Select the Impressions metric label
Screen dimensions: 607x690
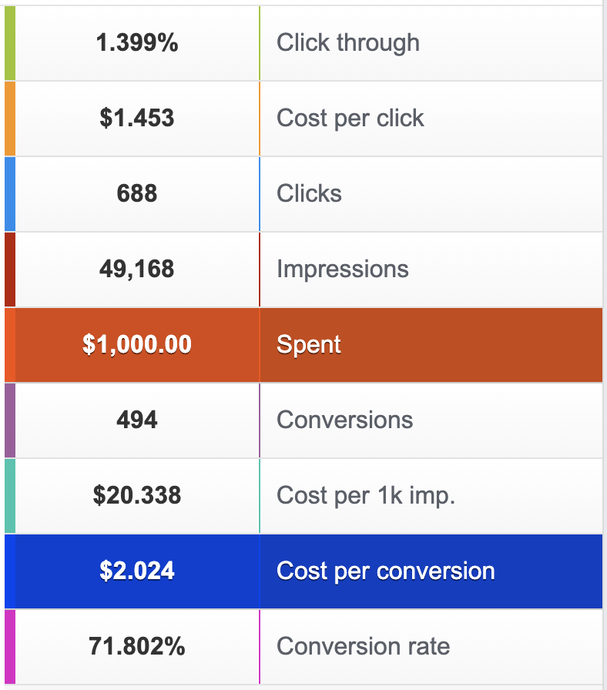pyautogui.click(x=343, y=269)
